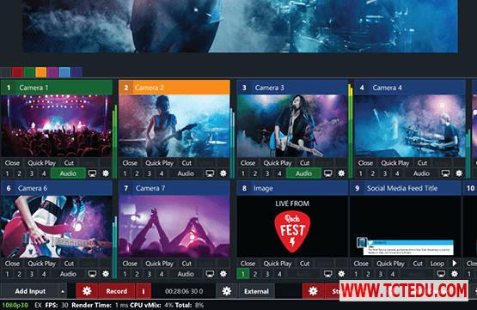Click monitor icon on Camera 1 input
The width and height of the screenshot is (477, 310).
coord(92,173)
